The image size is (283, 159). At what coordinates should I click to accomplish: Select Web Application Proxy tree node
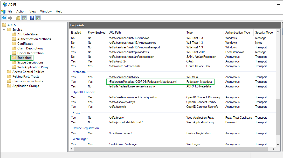click(33, 67)
